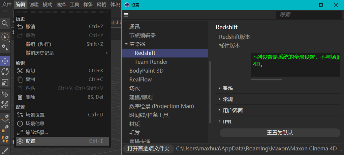
Task: Click the search magnifier tool icon
Action: pyautogui.click(x=5, y=23)
